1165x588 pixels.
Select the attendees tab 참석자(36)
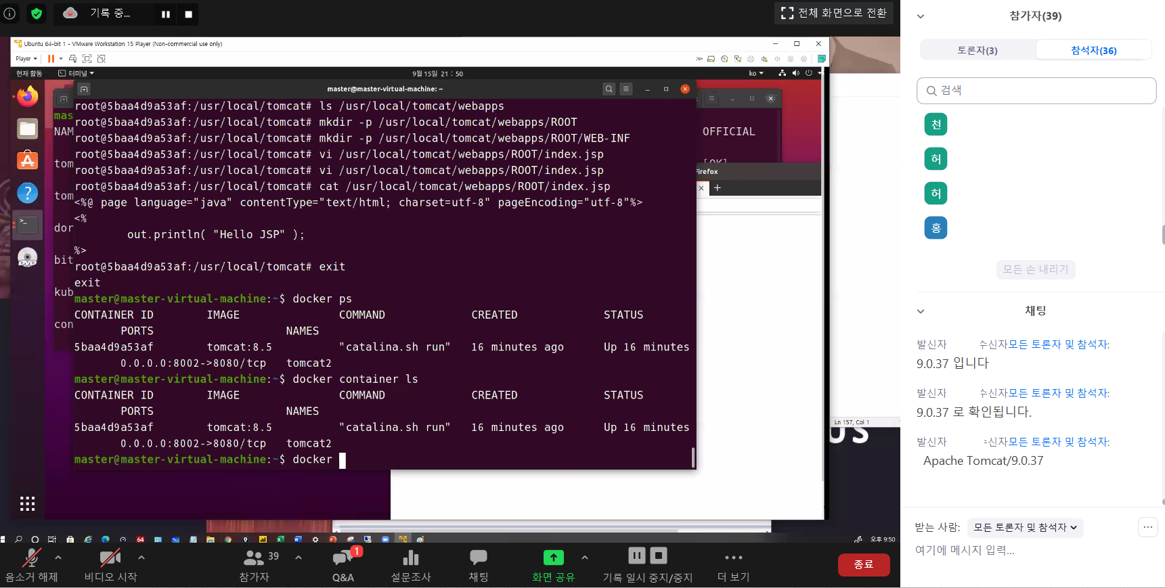pos(1093,50)
